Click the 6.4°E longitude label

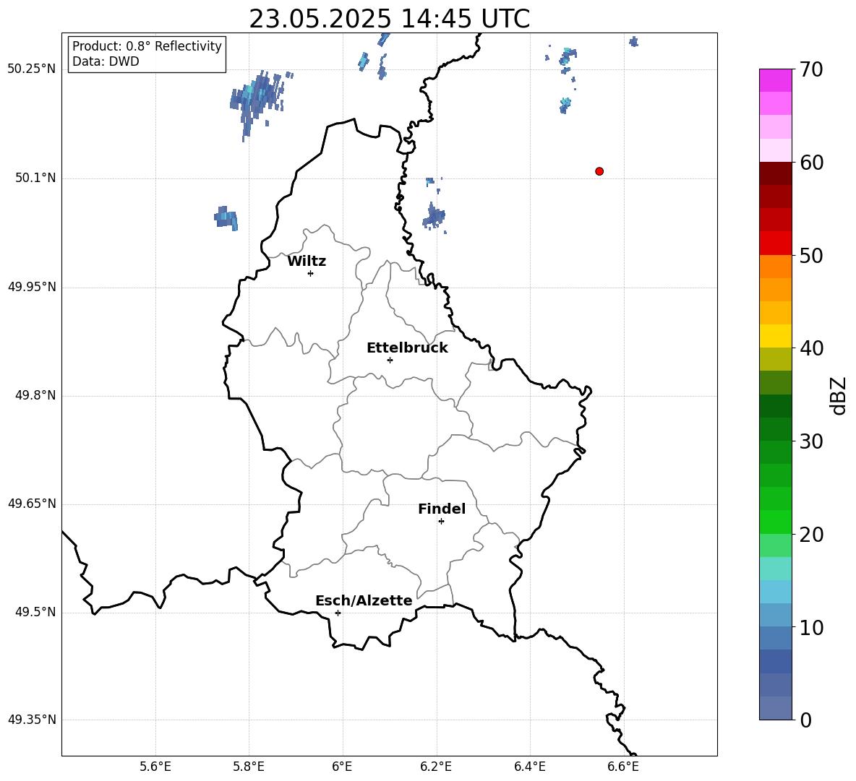click(x=529, y=767)
